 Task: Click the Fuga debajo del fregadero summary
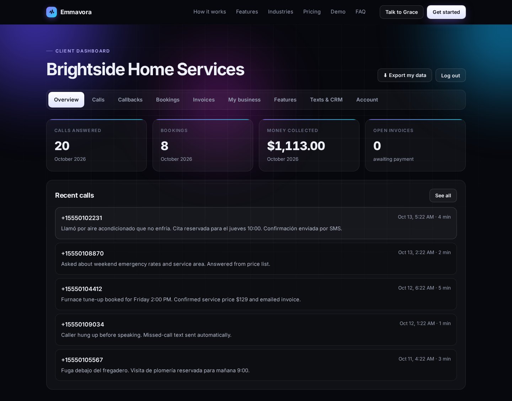[155, 370]
